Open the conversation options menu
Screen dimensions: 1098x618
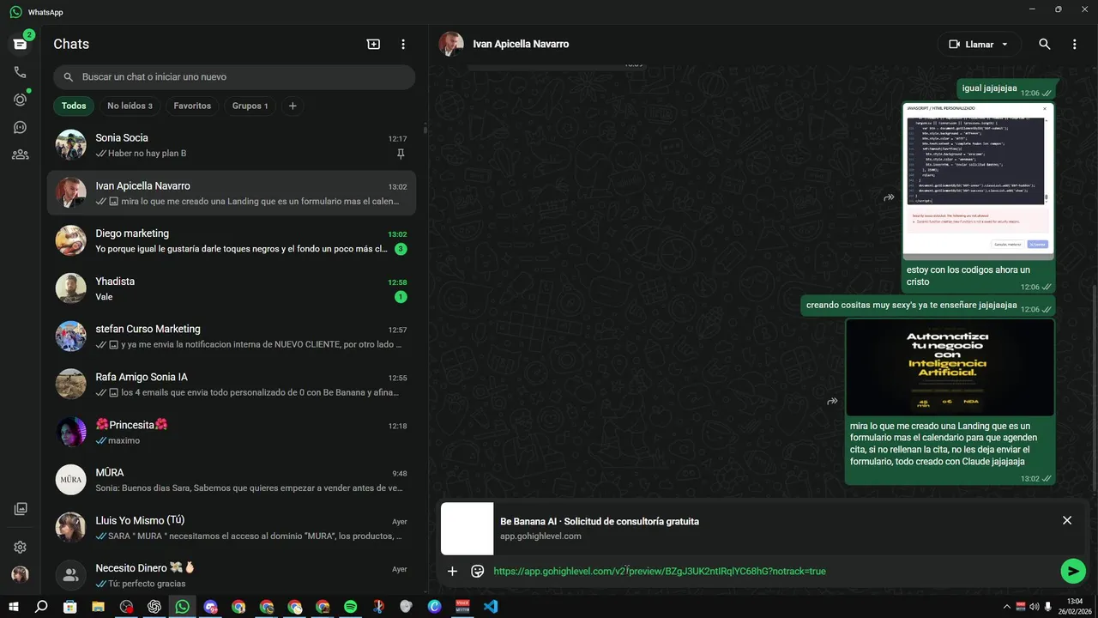[1074, 44]
